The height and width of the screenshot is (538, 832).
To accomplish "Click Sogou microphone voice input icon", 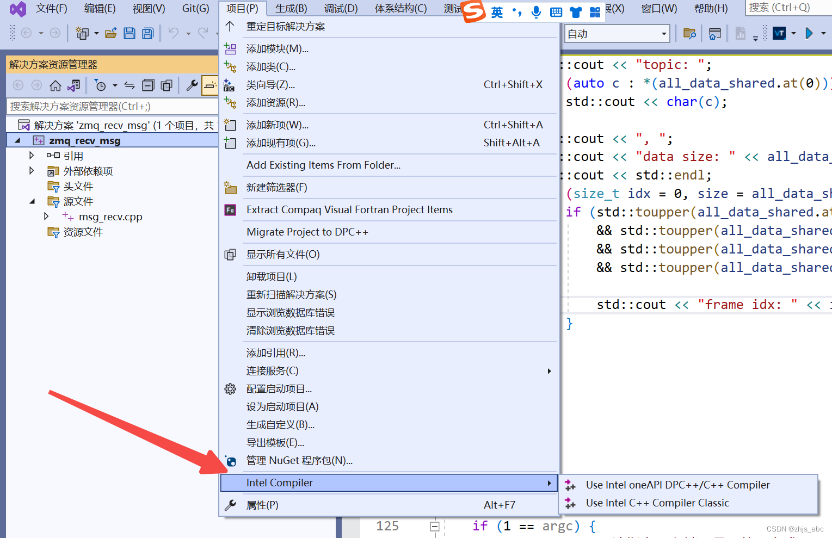I will [x=536, y=12].
